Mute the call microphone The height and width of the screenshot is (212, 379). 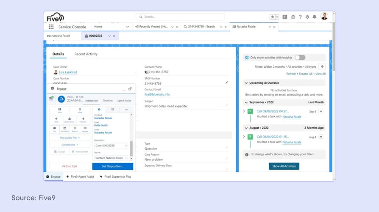tap(80, 110)
